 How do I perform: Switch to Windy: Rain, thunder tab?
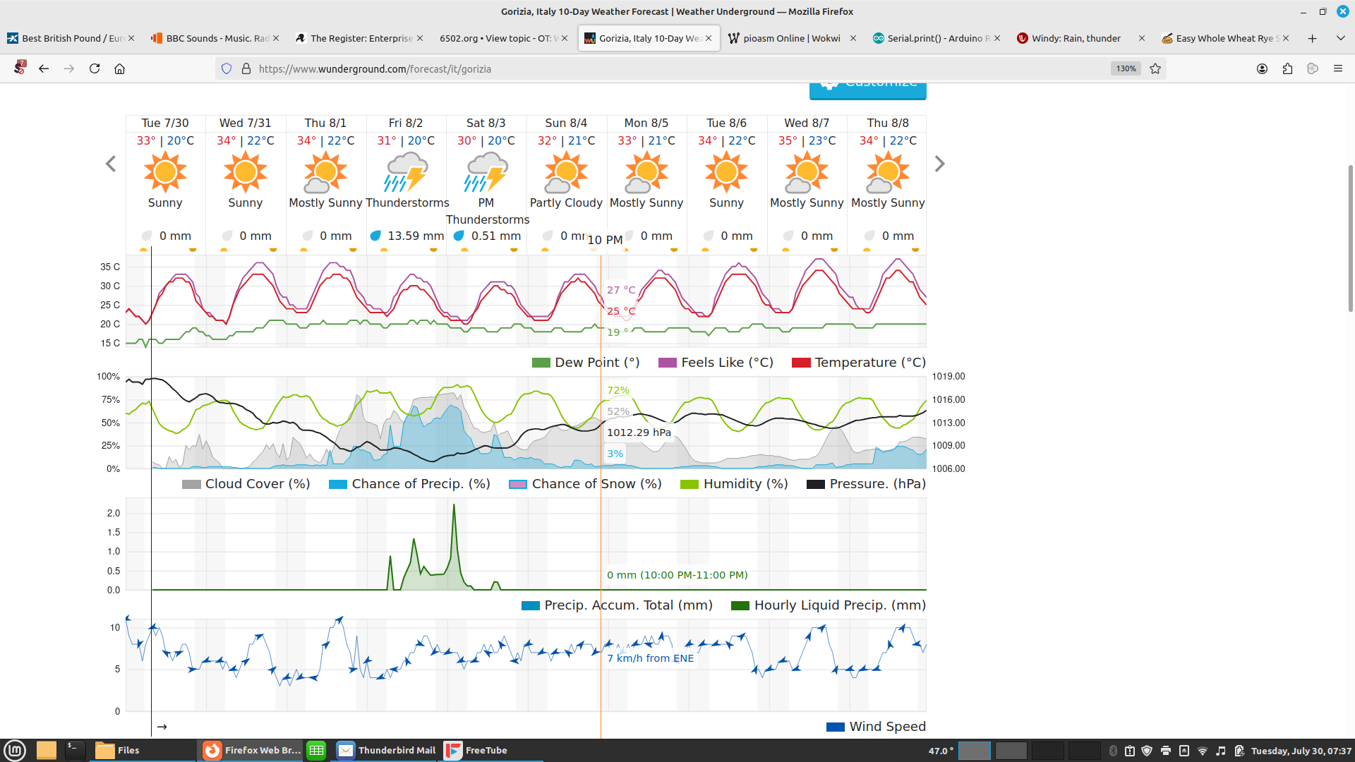(1076, 38)
